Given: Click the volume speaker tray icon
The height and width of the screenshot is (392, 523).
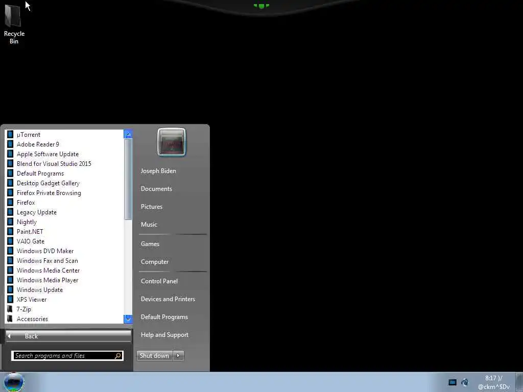Looking at the screenshot, I should tap(465, 382).
